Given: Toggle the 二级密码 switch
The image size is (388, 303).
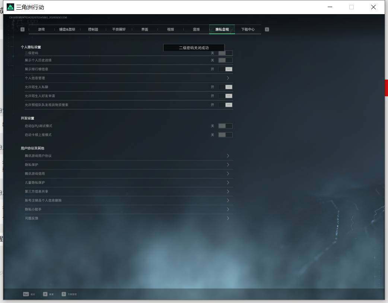Looking at the screenshot, I should [x=225, y=53].
